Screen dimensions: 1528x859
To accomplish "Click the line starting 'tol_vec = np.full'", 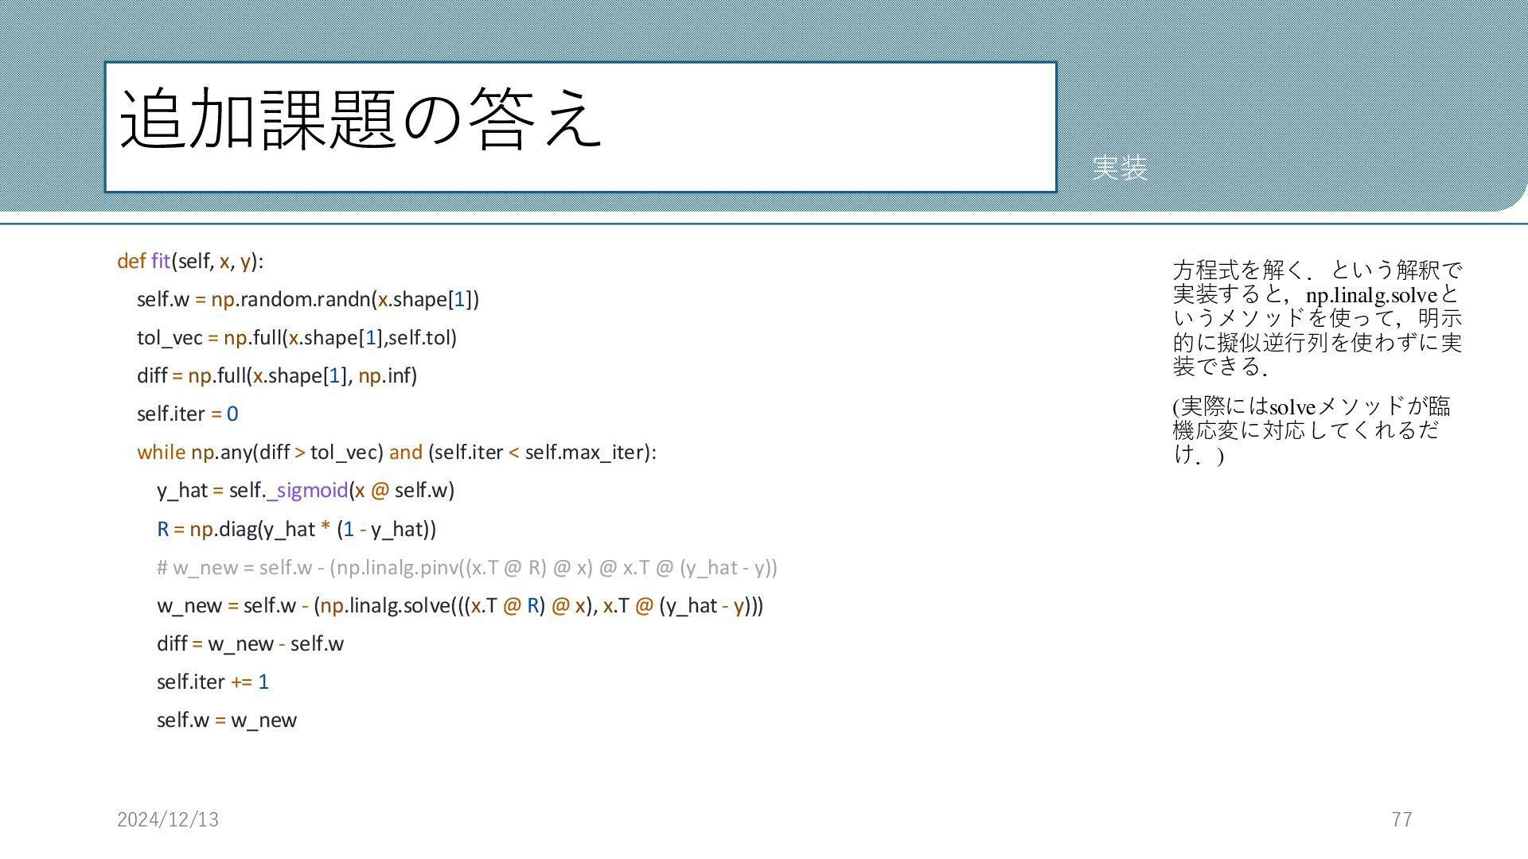I will click(x=297, y=337).
